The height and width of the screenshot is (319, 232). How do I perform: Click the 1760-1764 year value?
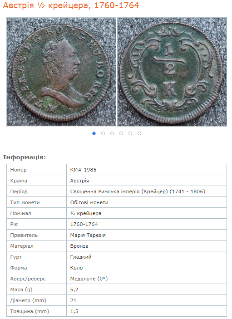84,224
